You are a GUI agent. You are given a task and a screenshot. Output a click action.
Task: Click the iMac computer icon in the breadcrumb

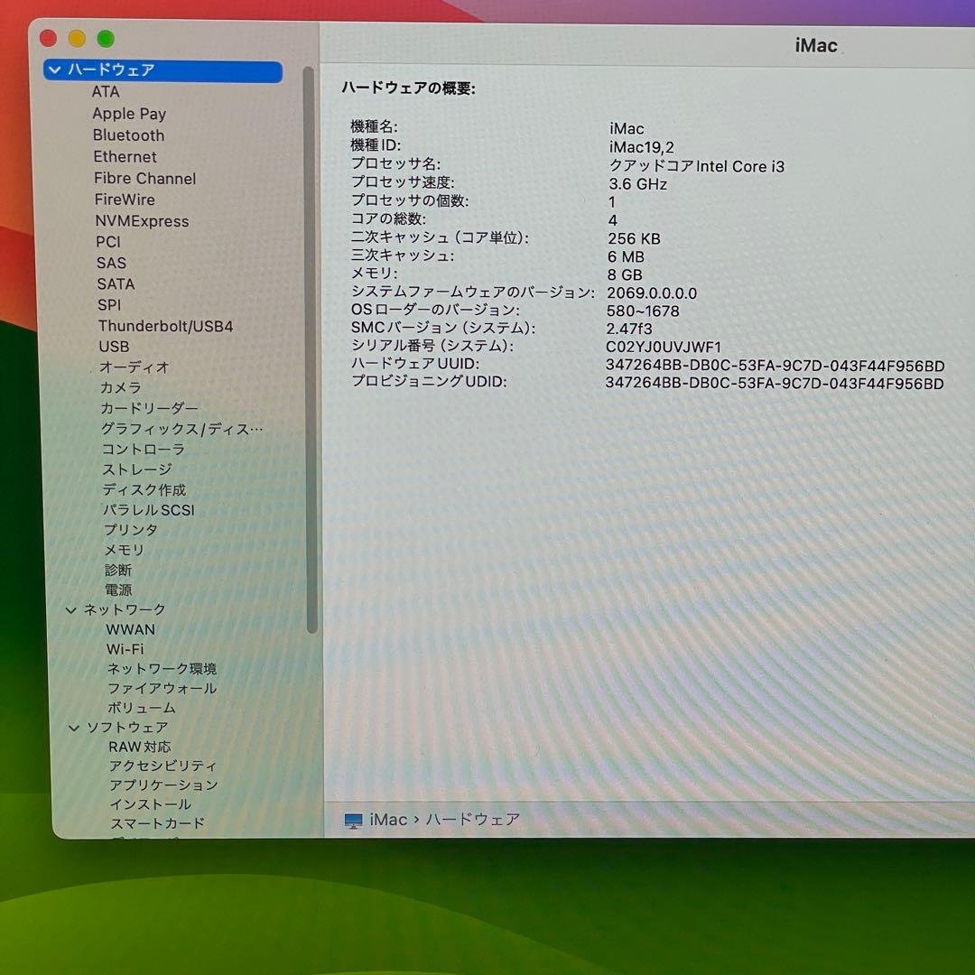point(352,820)
